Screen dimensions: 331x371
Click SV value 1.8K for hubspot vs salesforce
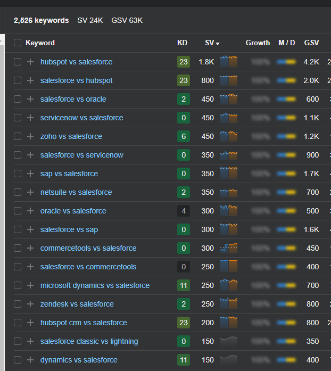pyautogui.click(x=206, y=62)
